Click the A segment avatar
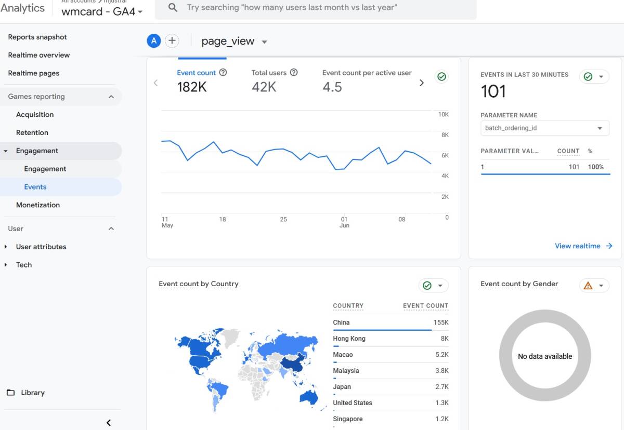 tap(153, 41)
